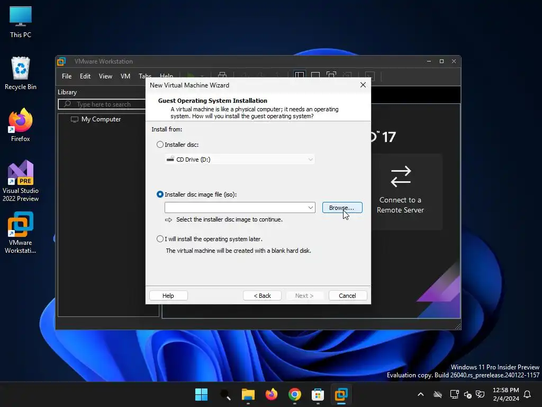The height and width of the screenshot is (407, 542).
Task: Click into the ISO image path field
Action: tap(236, 208)
